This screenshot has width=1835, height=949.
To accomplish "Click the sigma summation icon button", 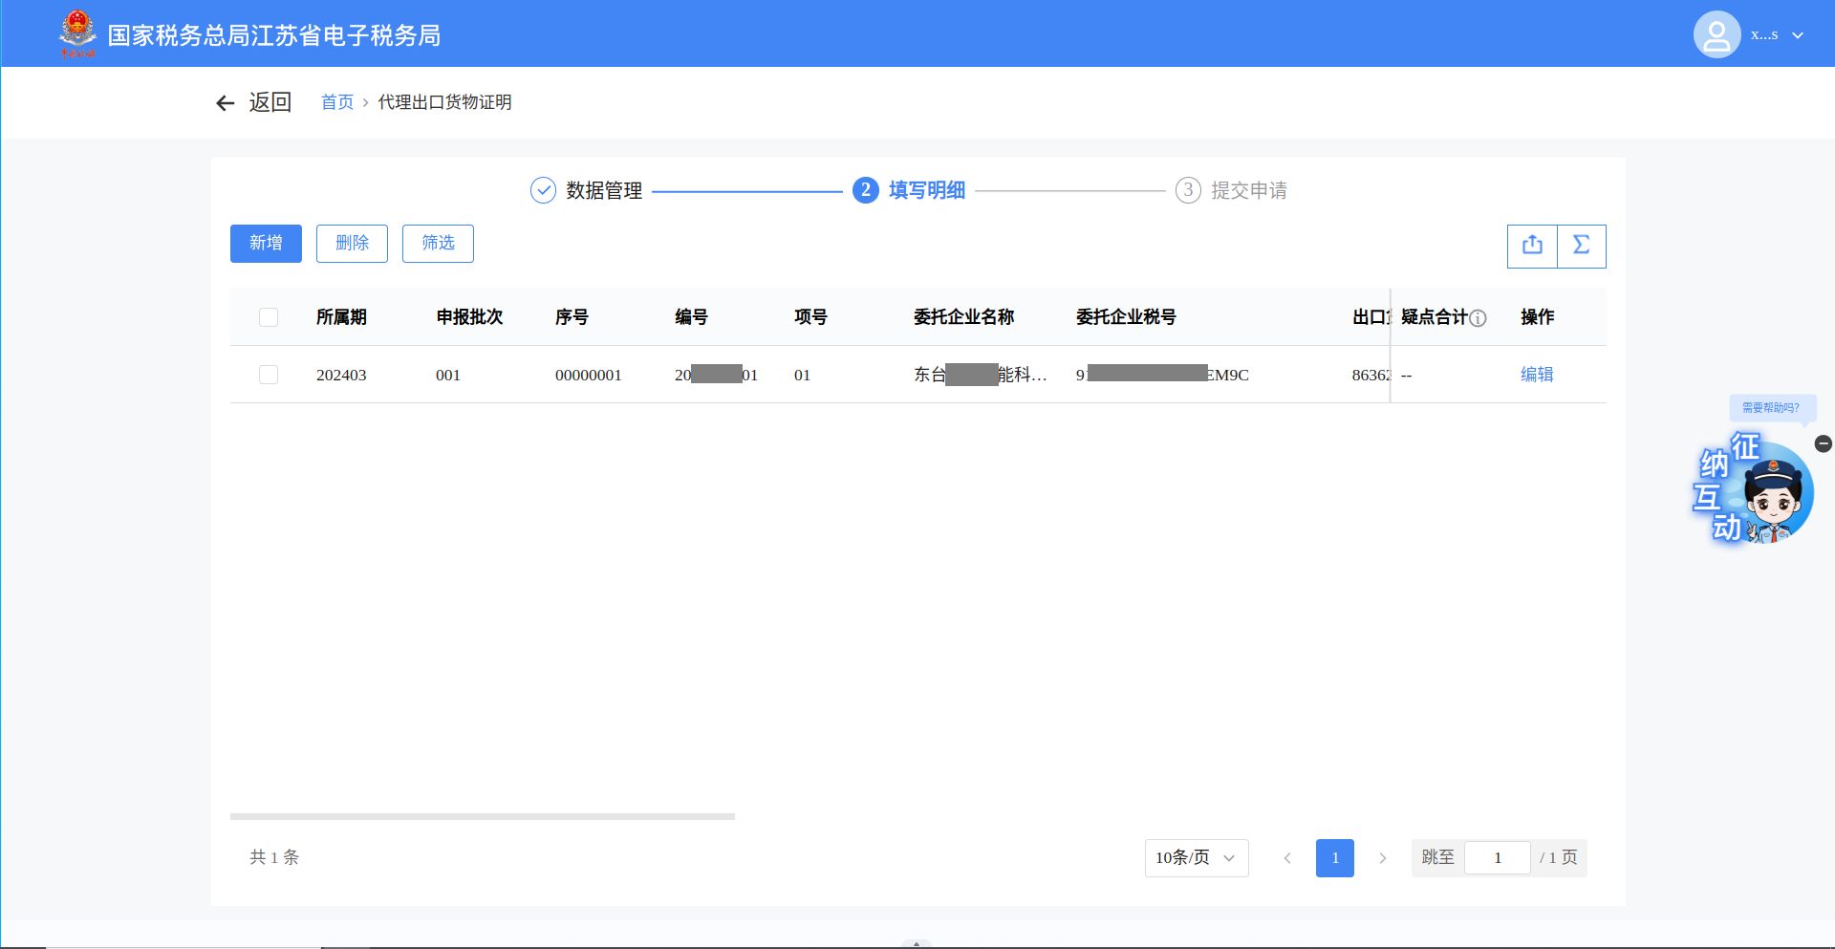I will coord(1582,246).
